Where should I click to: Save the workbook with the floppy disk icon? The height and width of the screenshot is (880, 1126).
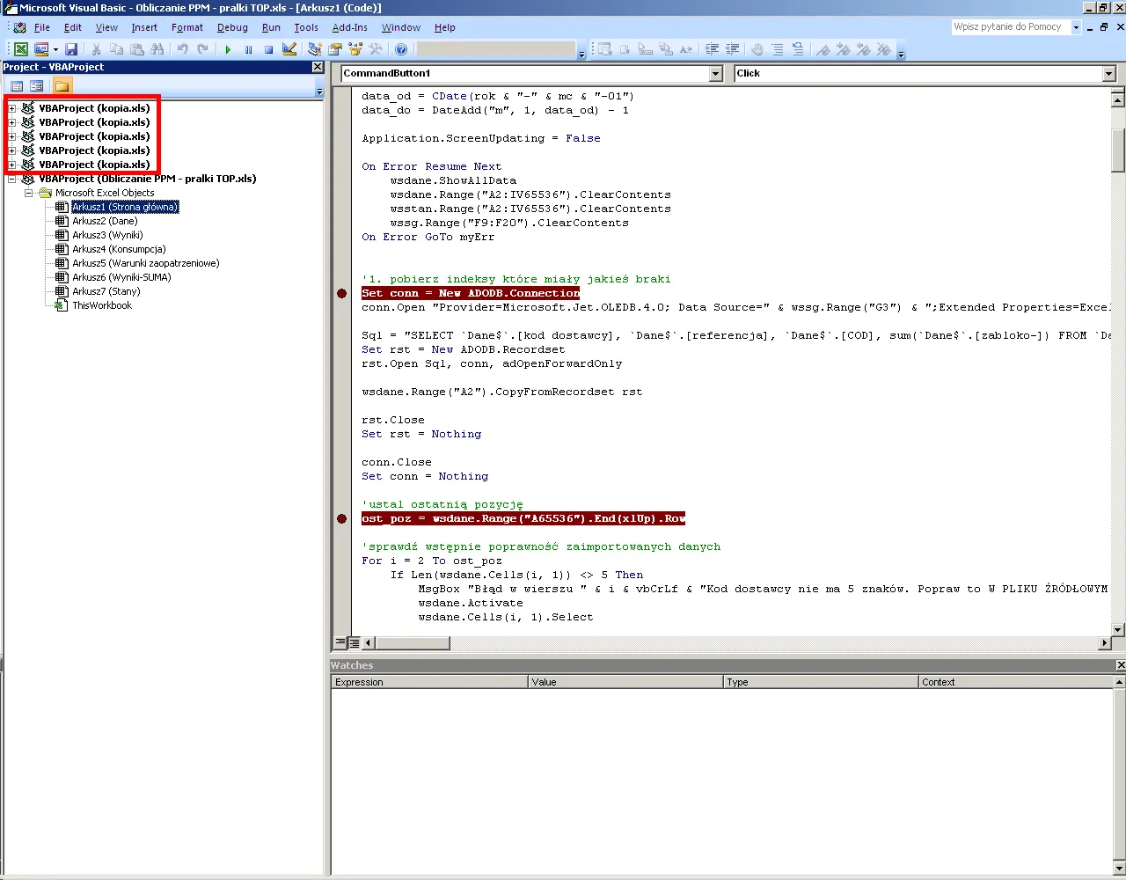click(71, 50)
